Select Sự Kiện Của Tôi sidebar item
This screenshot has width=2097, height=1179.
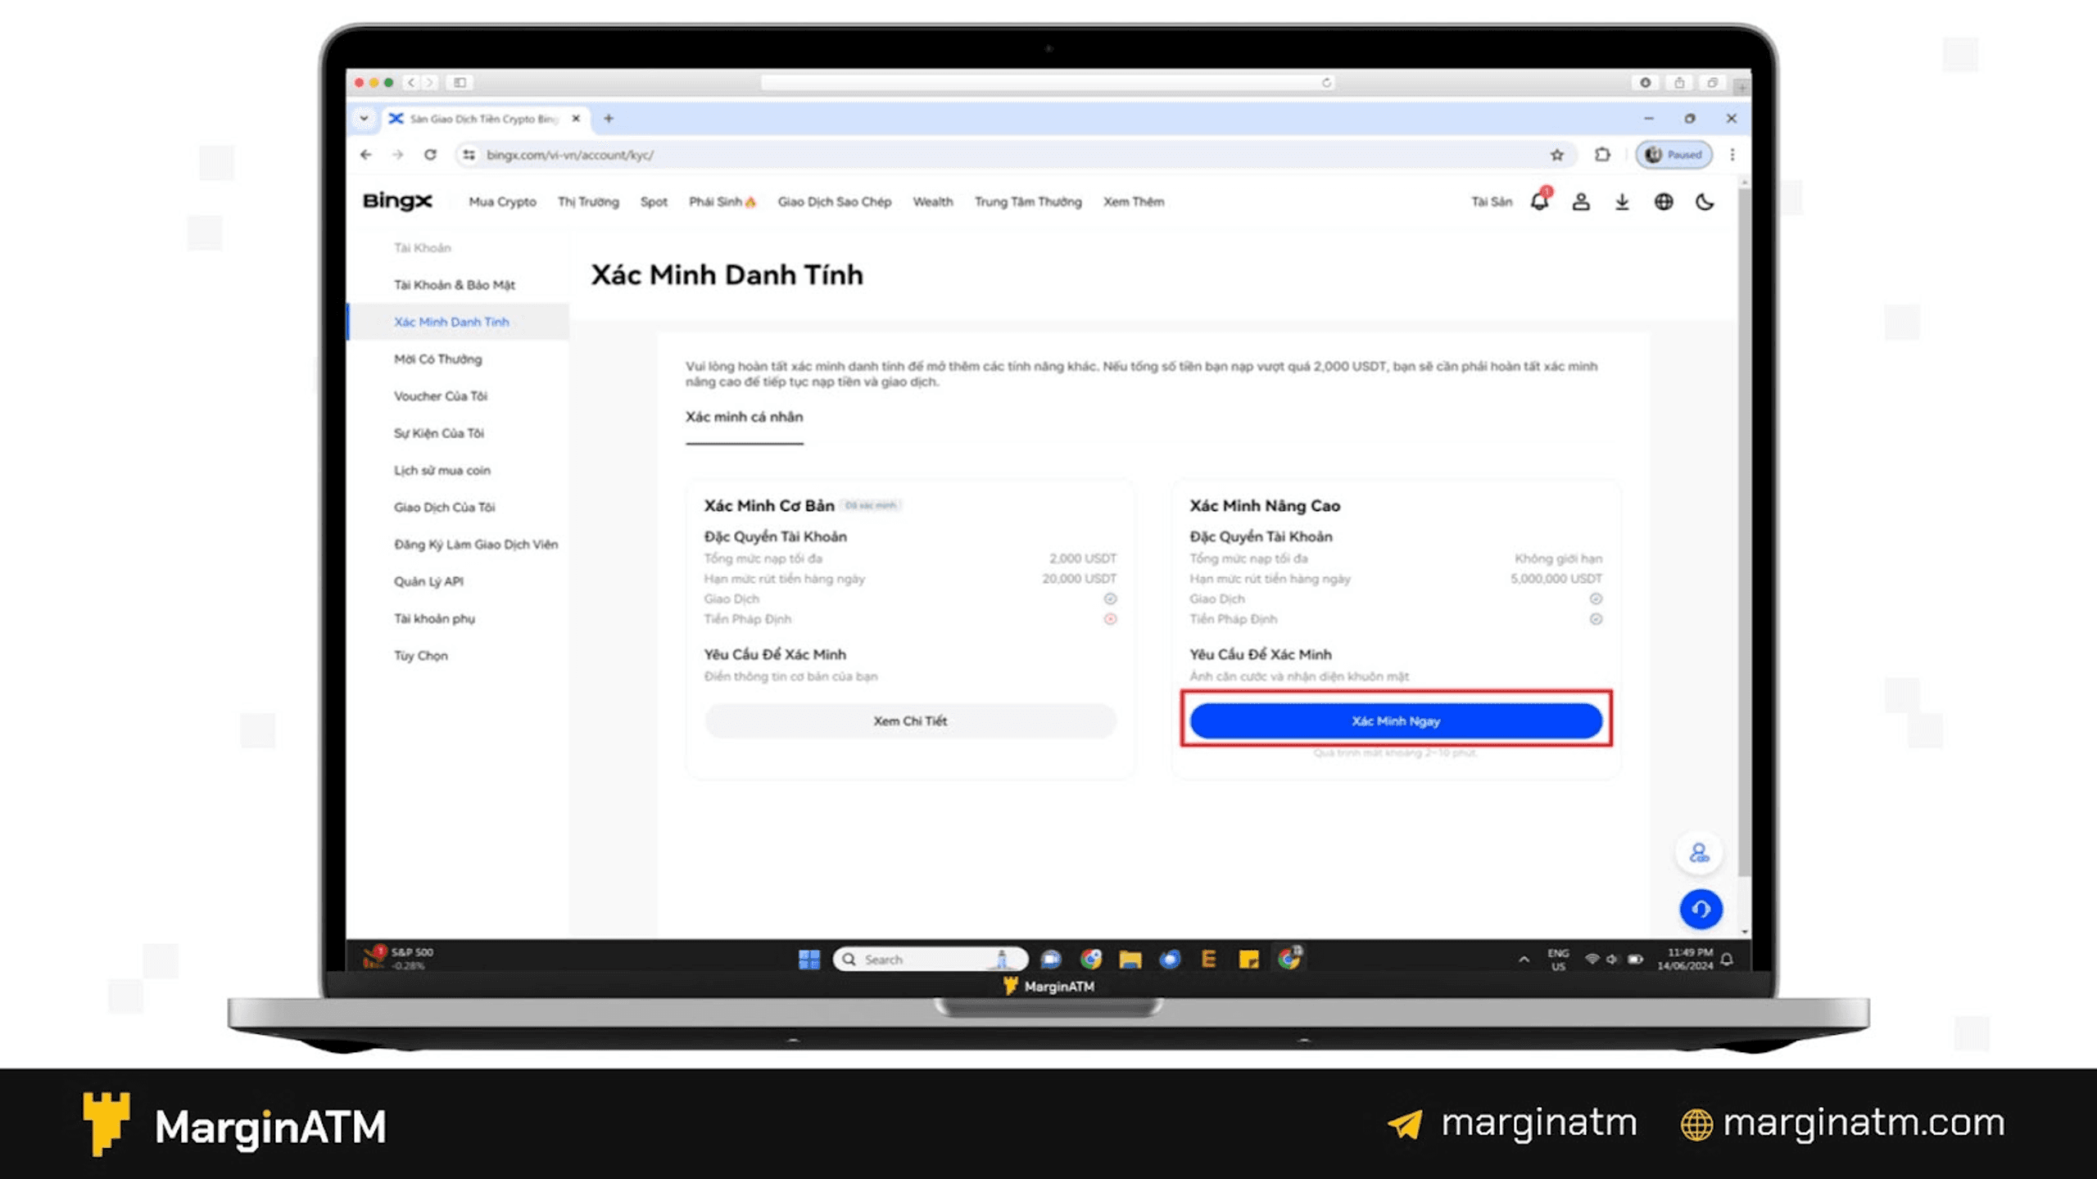(439, 433)
